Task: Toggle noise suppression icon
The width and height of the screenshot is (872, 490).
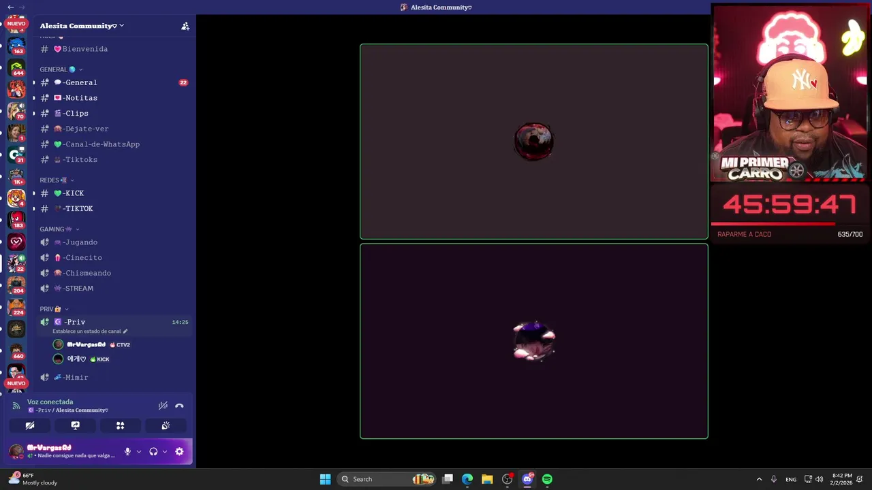Action: [x=163, y=406]
